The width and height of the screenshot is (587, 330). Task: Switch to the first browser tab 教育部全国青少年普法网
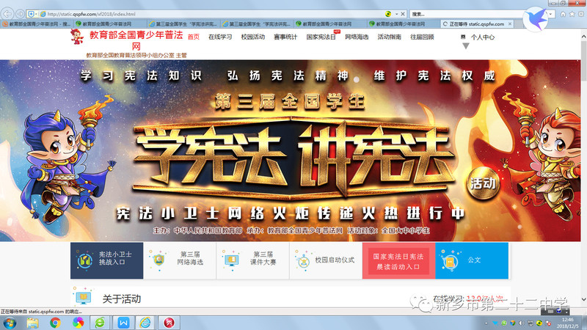click(37, 23)
